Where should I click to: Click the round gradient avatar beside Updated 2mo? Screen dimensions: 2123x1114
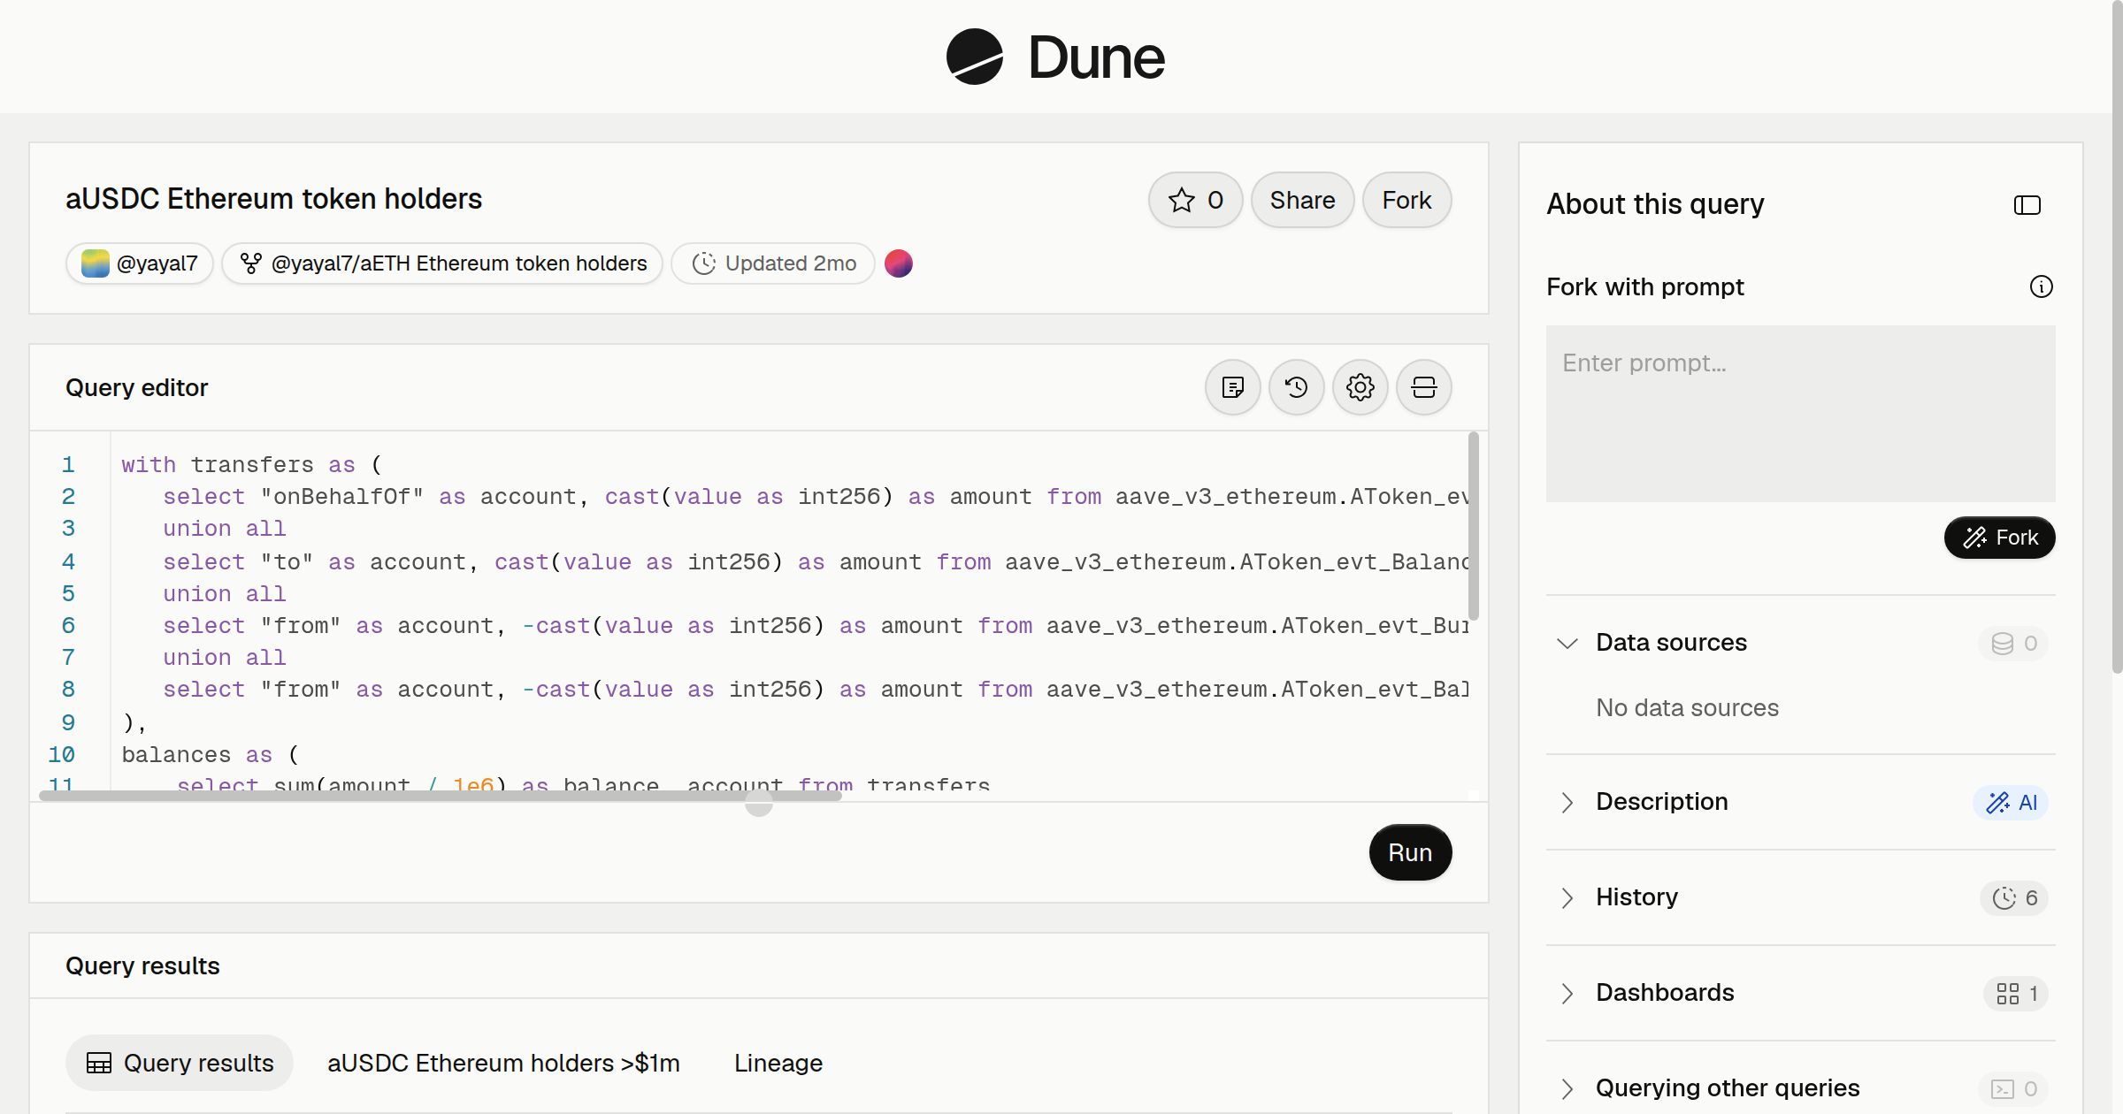[899, 263]
